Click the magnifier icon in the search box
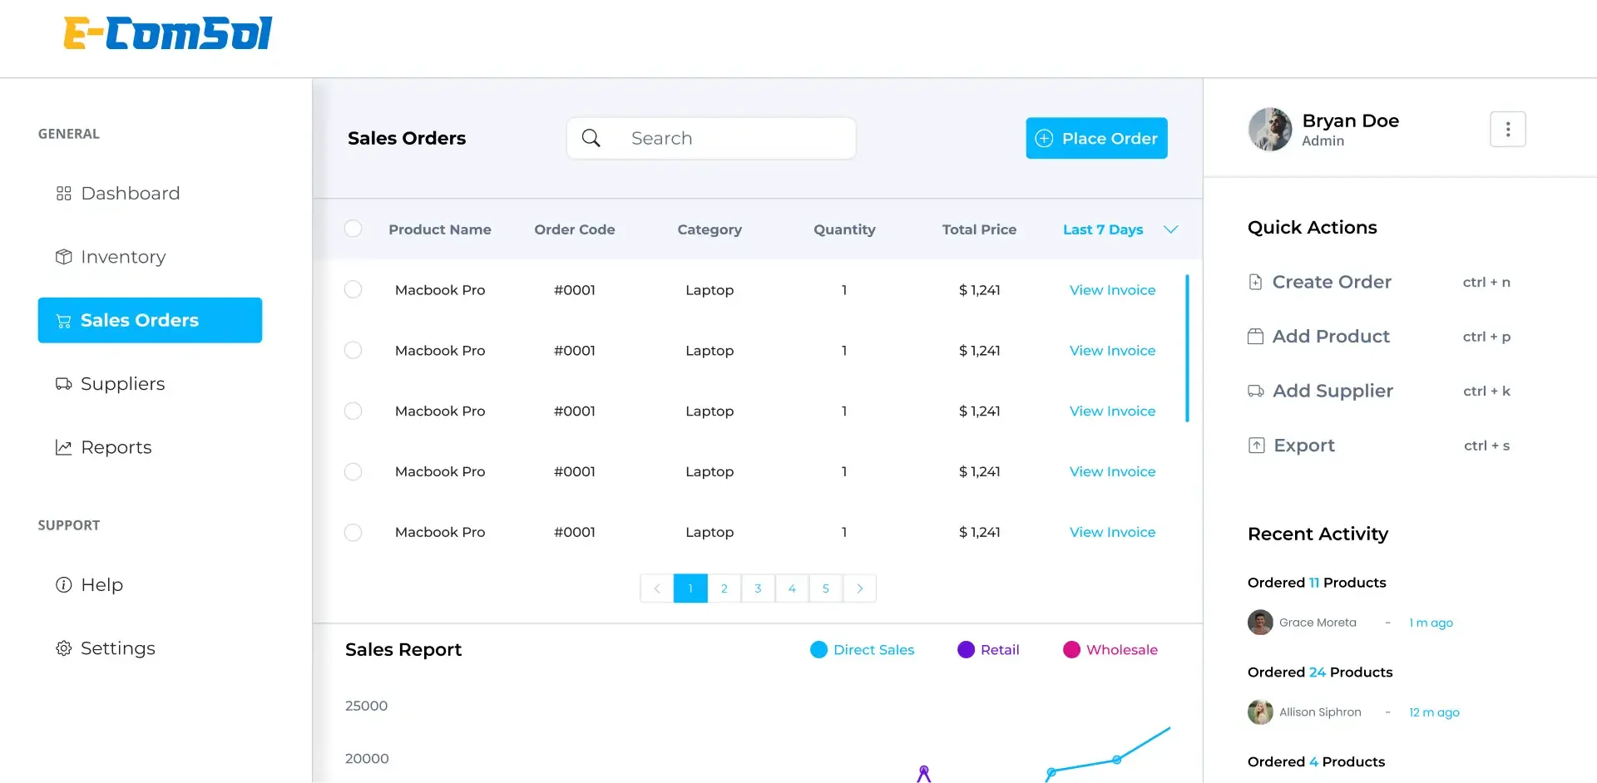1597x783 pixels. pyautogui.click(x=591, y=138)
